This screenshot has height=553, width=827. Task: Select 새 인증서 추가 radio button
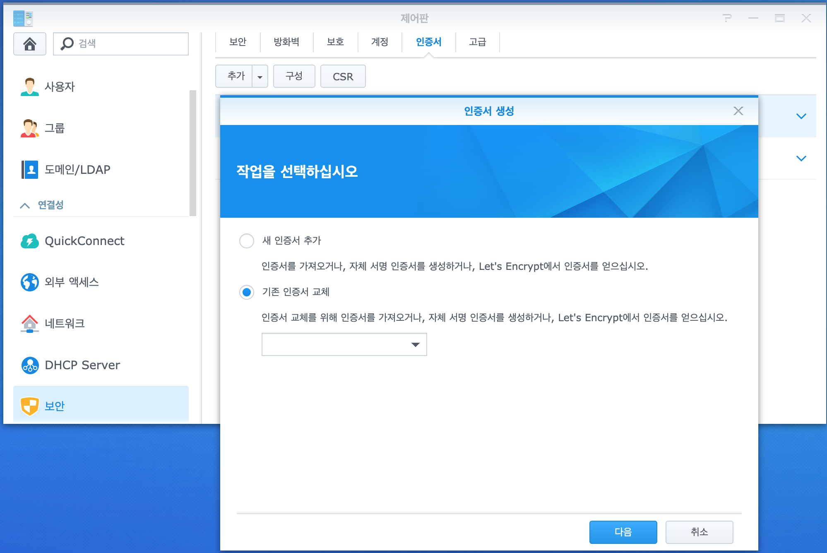click(x=247, y=240)
